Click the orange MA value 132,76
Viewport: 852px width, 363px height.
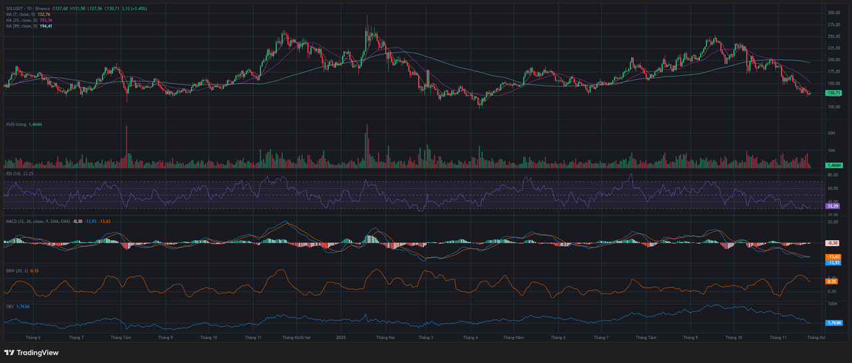44,15
